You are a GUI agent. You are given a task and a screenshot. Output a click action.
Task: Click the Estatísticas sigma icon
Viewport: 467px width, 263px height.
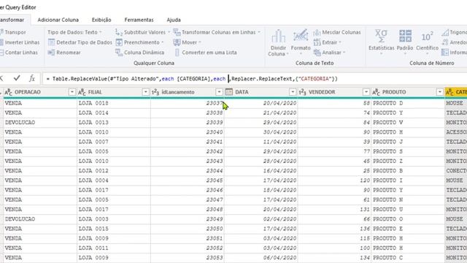pos(381,36)
